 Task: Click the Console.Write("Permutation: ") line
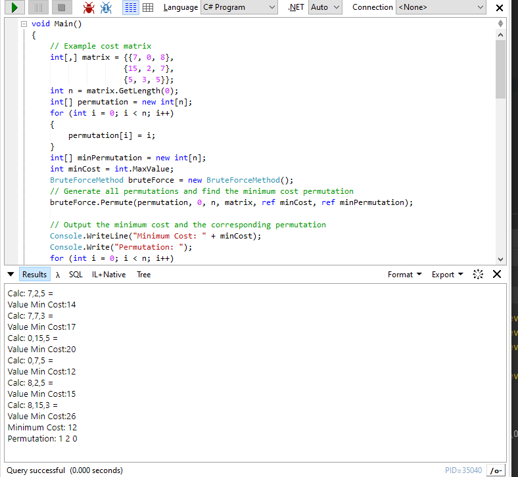tap(121, 247)
